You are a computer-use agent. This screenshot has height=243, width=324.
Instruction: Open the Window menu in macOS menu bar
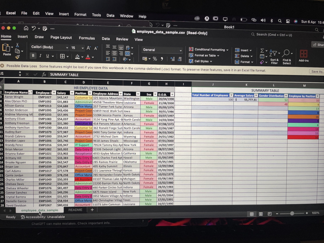coord(126,16)
